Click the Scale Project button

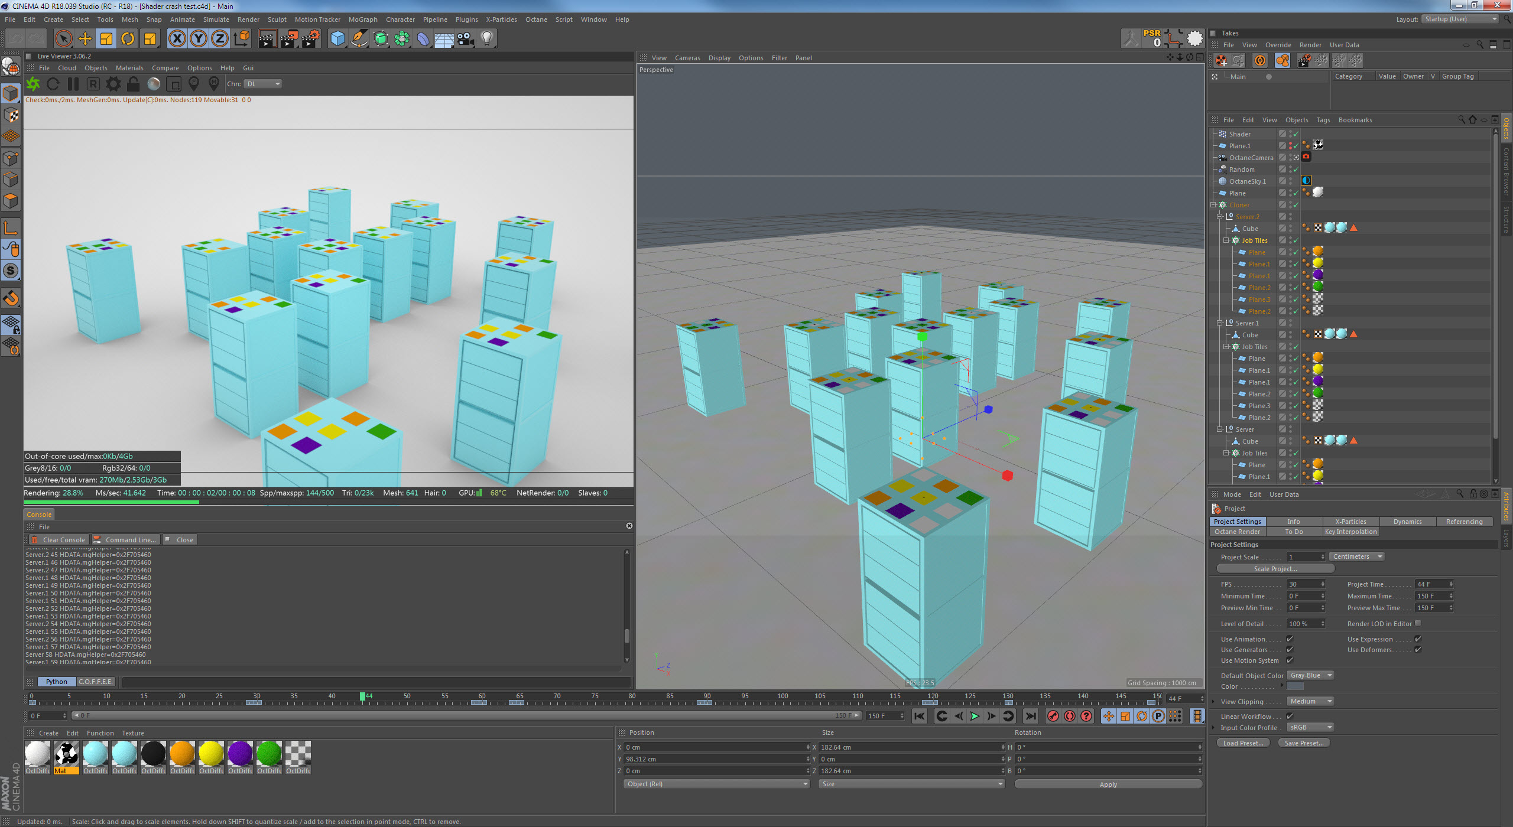(1275, 569)
